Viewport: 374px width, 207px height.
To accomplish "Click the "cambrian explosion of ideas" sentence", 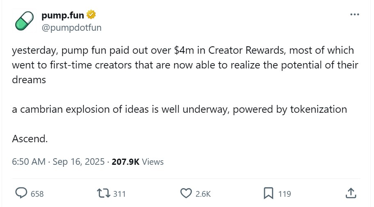I will (179, 109).
